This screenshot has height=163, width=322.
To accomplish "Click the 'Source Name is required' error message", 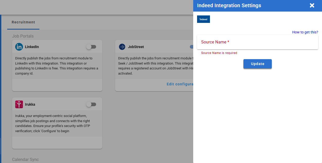I will (x=219, y=53).
